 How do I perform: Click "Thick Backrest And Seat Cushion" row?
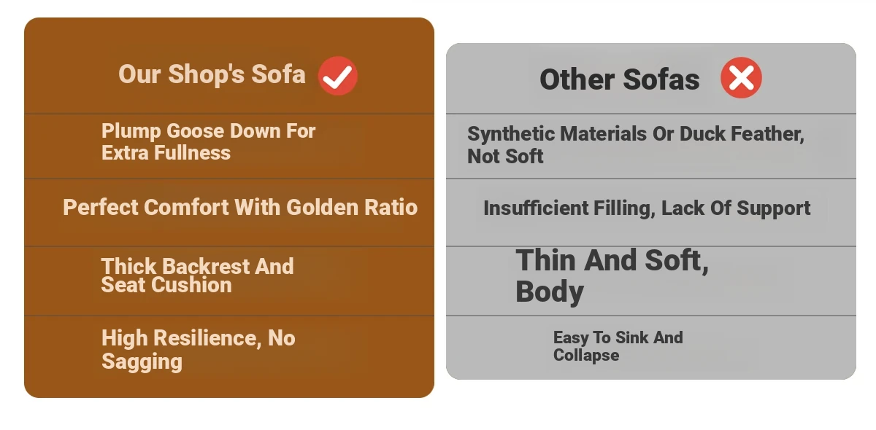229,281
